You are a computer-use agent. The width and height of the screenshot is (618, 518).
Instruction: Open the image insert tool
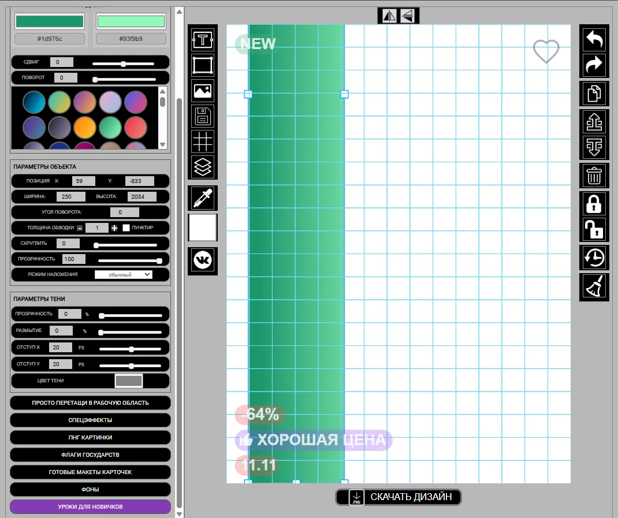[x=203, y=91]
